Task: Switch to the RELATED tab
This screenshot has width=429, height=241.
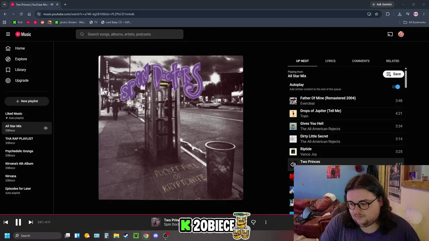Action: click(x=392, y=61)
